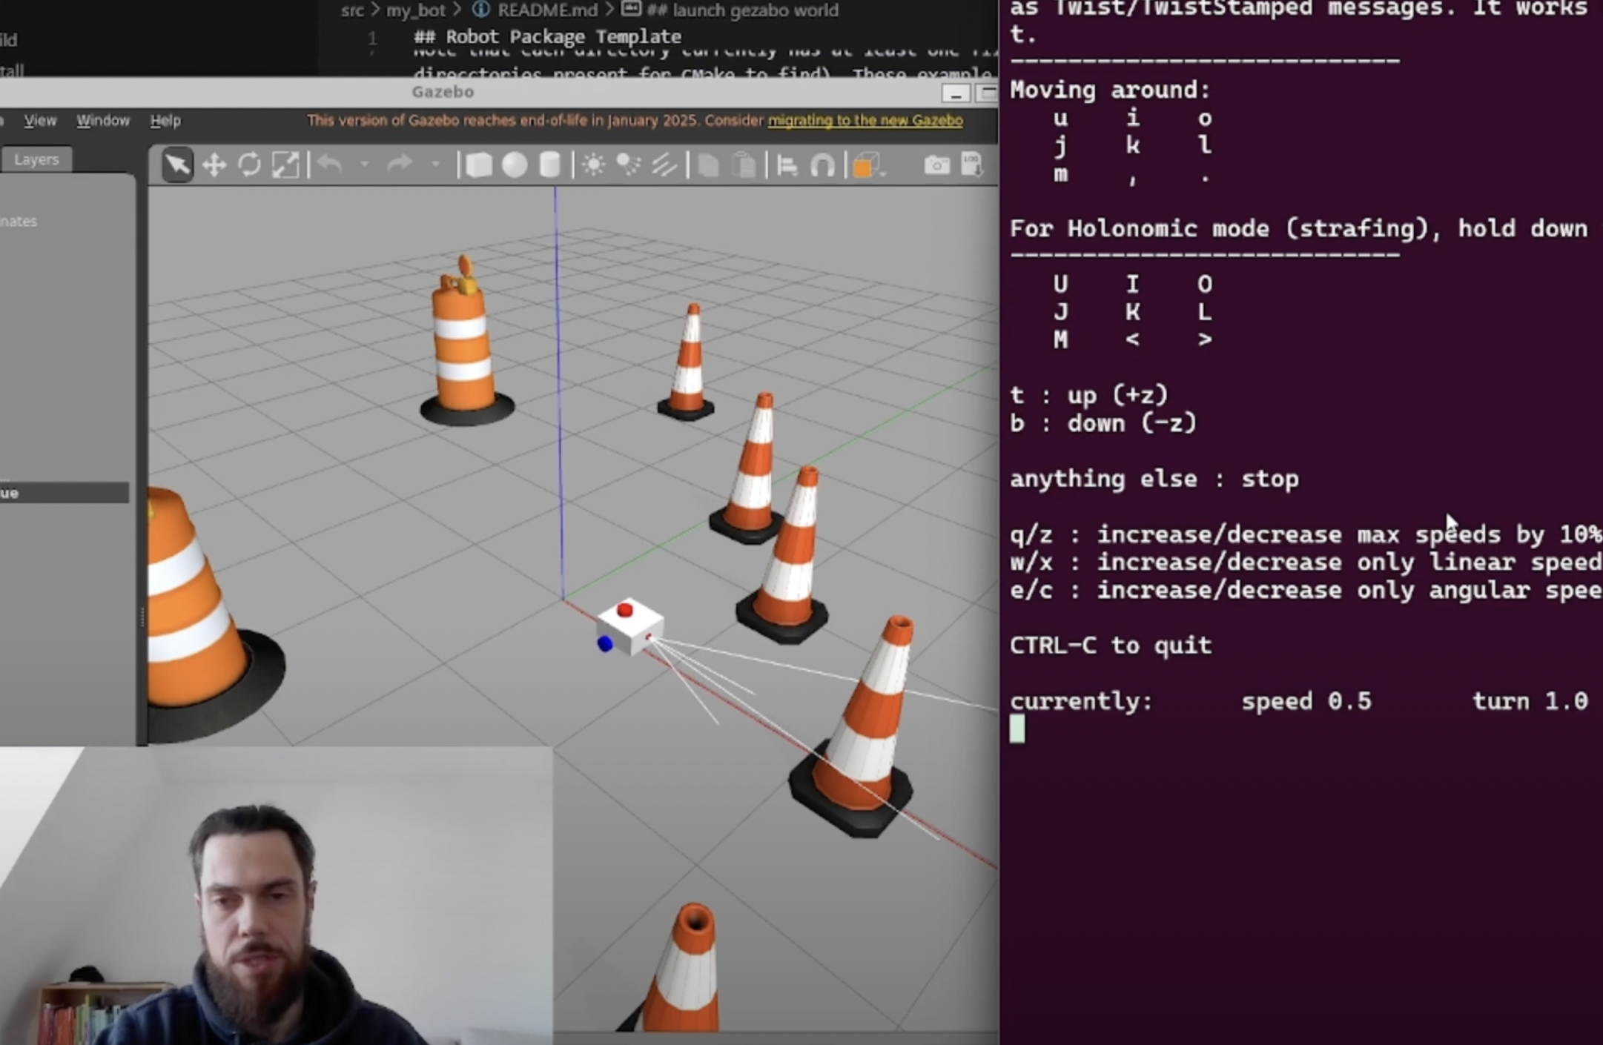Click the Gazebo window title bar text
The height and width of the screenshot is (1045, 1603).
coord(443,92)
